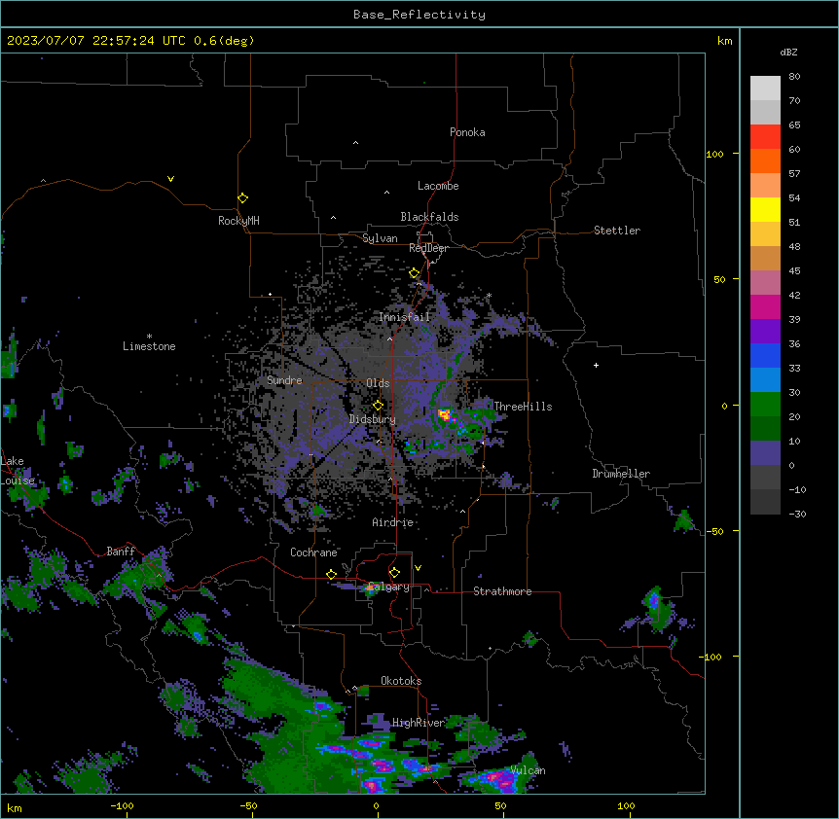Screen dimensions: 839x819
Task: Click the Lacombe city label
Action: coord(438,186)
